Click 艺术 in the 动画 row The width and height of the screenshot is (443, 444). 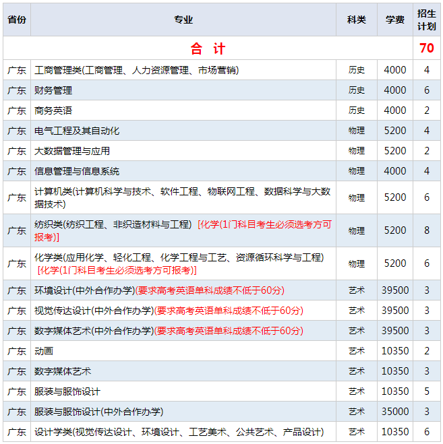pyautogui.click(x=357, y=351)
